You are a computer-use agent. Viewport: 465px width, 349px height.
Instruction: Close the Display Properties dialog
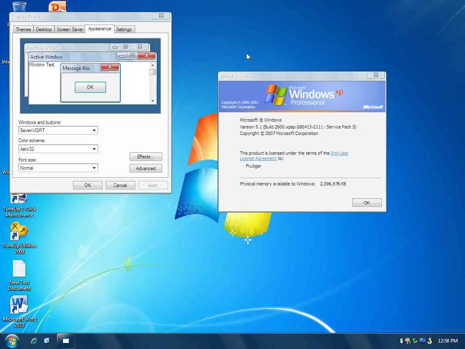tap(161, 15)
